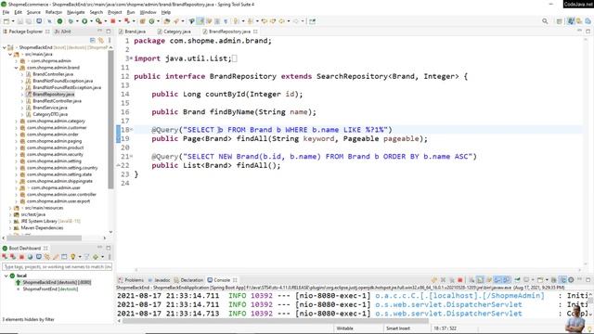Screen dimensions: 594x334
Task: Click the Console settings gear icon
Action: pyautogui.click(x=571, y=280)
